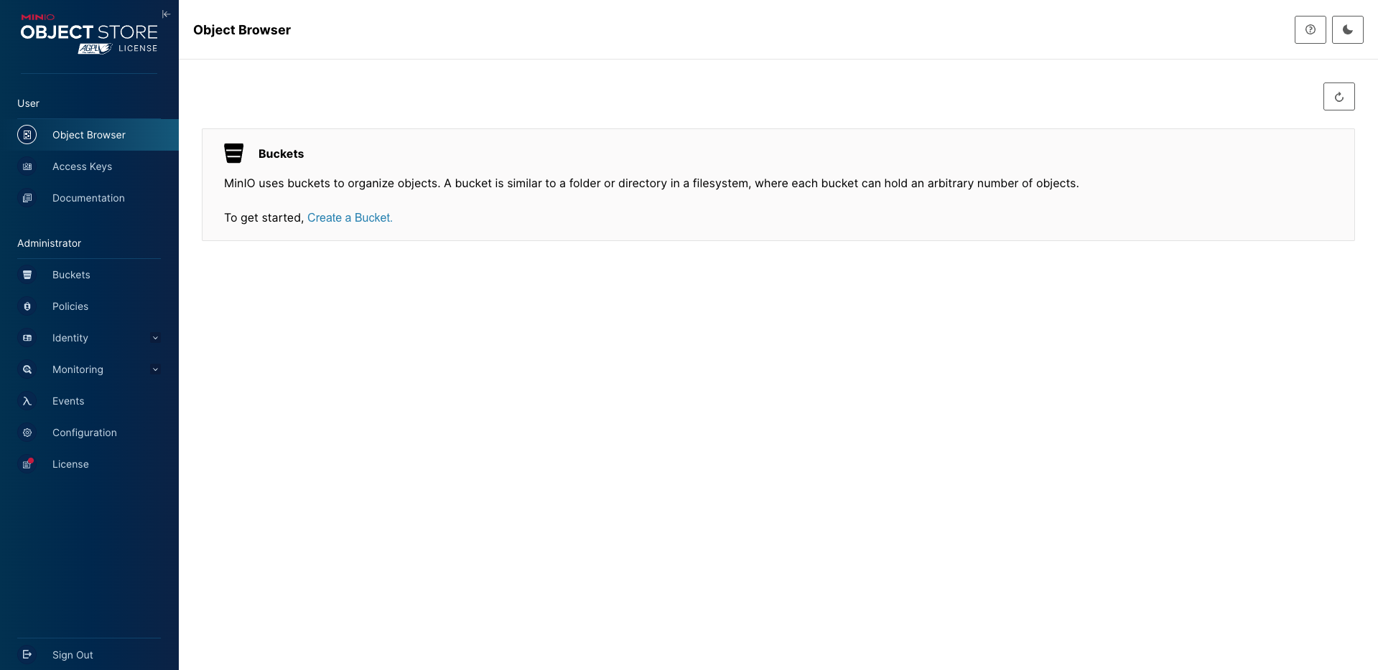1378x670 pixels.
Task: Open the Policies menu item
Action: click(89, 306)
